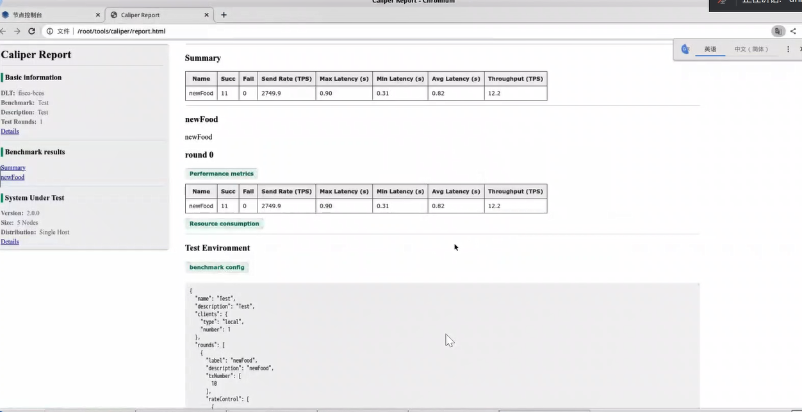Viewport: 802px width, 412px height.
Task: Select the 'DLT: fisco-bcos' line
Action: tap(22, 93)
